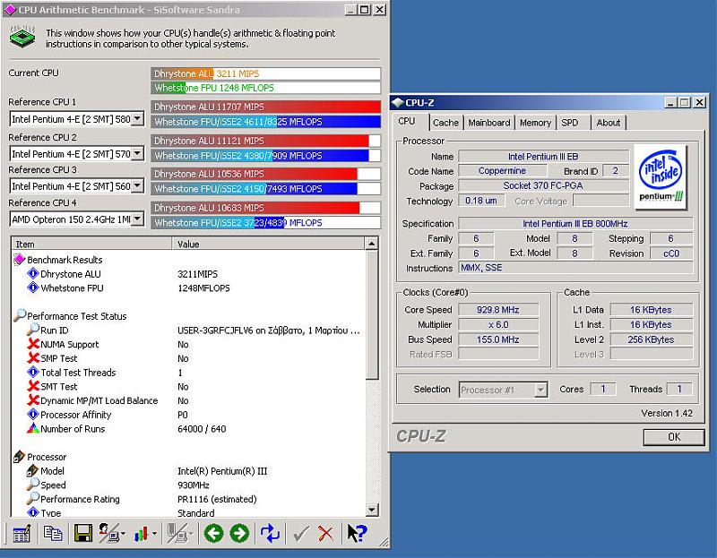Click the blue refresh arrows icon

pos(270,533)
